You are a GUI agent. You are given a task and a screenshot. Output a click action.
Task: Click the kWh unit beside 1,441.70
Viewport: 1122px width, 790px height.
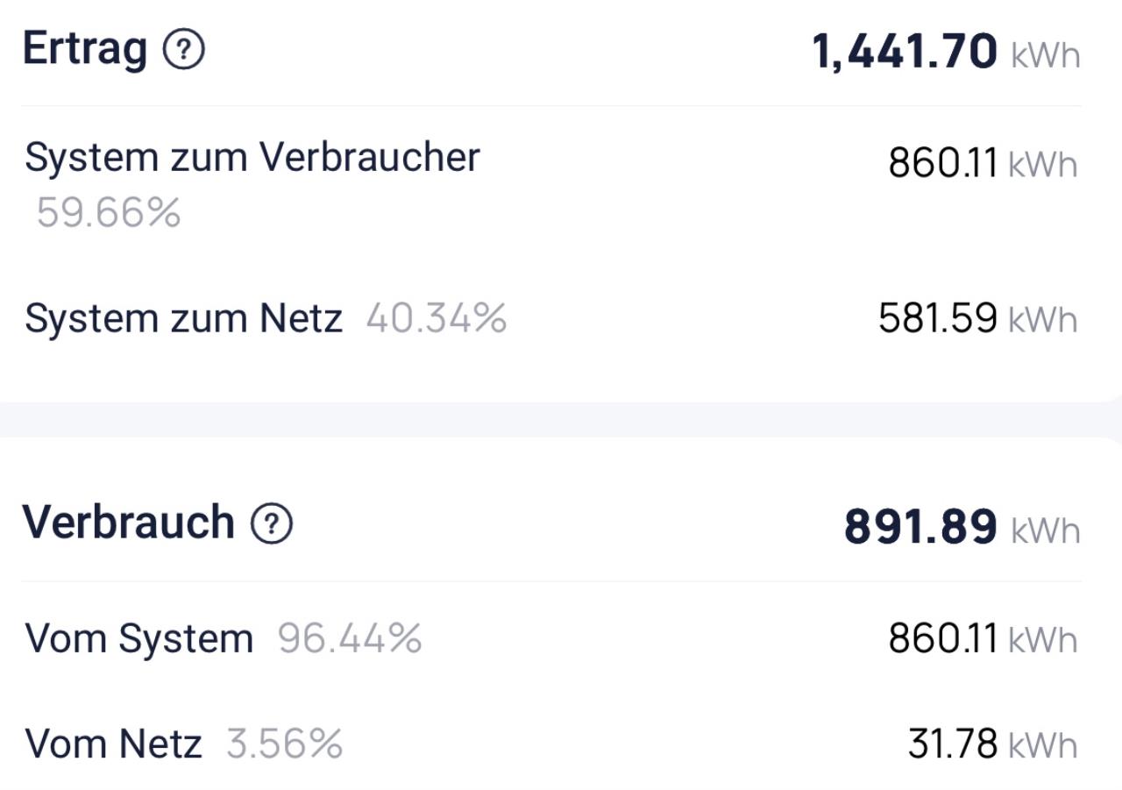[1045, 56]
